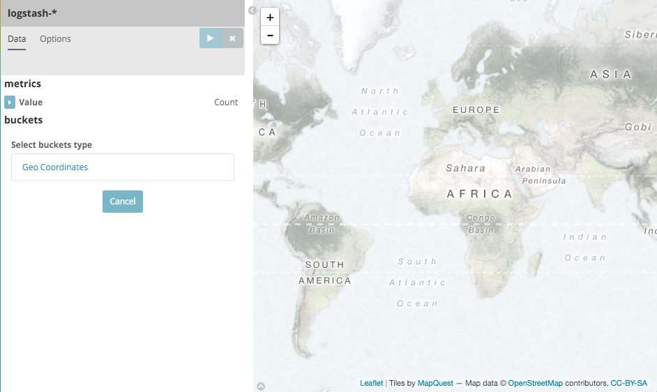Click the logstash-* index pattern title
This screenshot has height=392, width=657.
[32, 13]
